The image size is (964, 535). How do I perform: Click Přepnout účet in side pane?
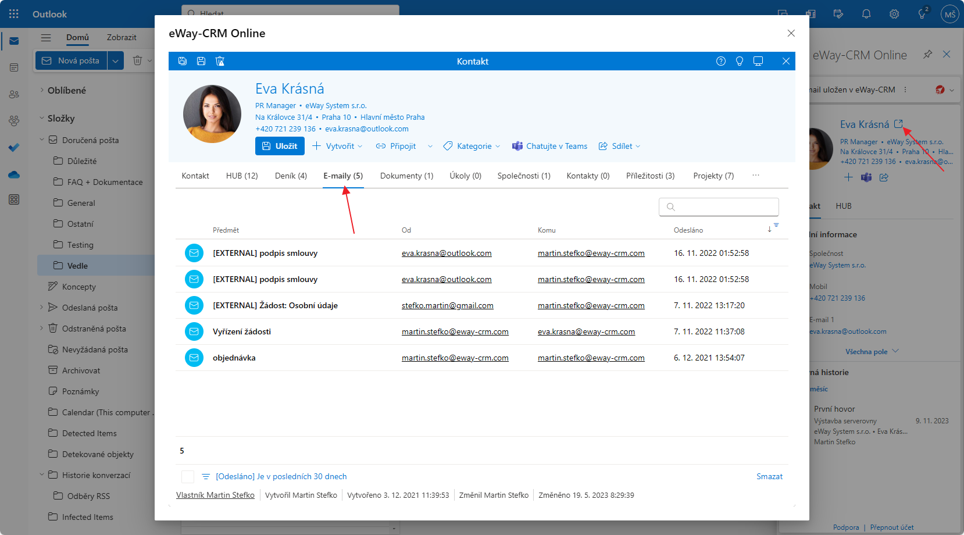pyautogui.click(x=892, y=527)
